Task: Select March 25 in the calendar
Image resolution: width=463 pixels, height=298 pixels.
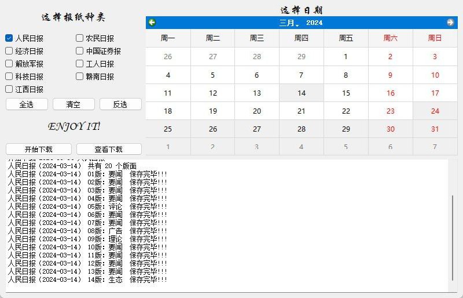Action: pos(168,129)
